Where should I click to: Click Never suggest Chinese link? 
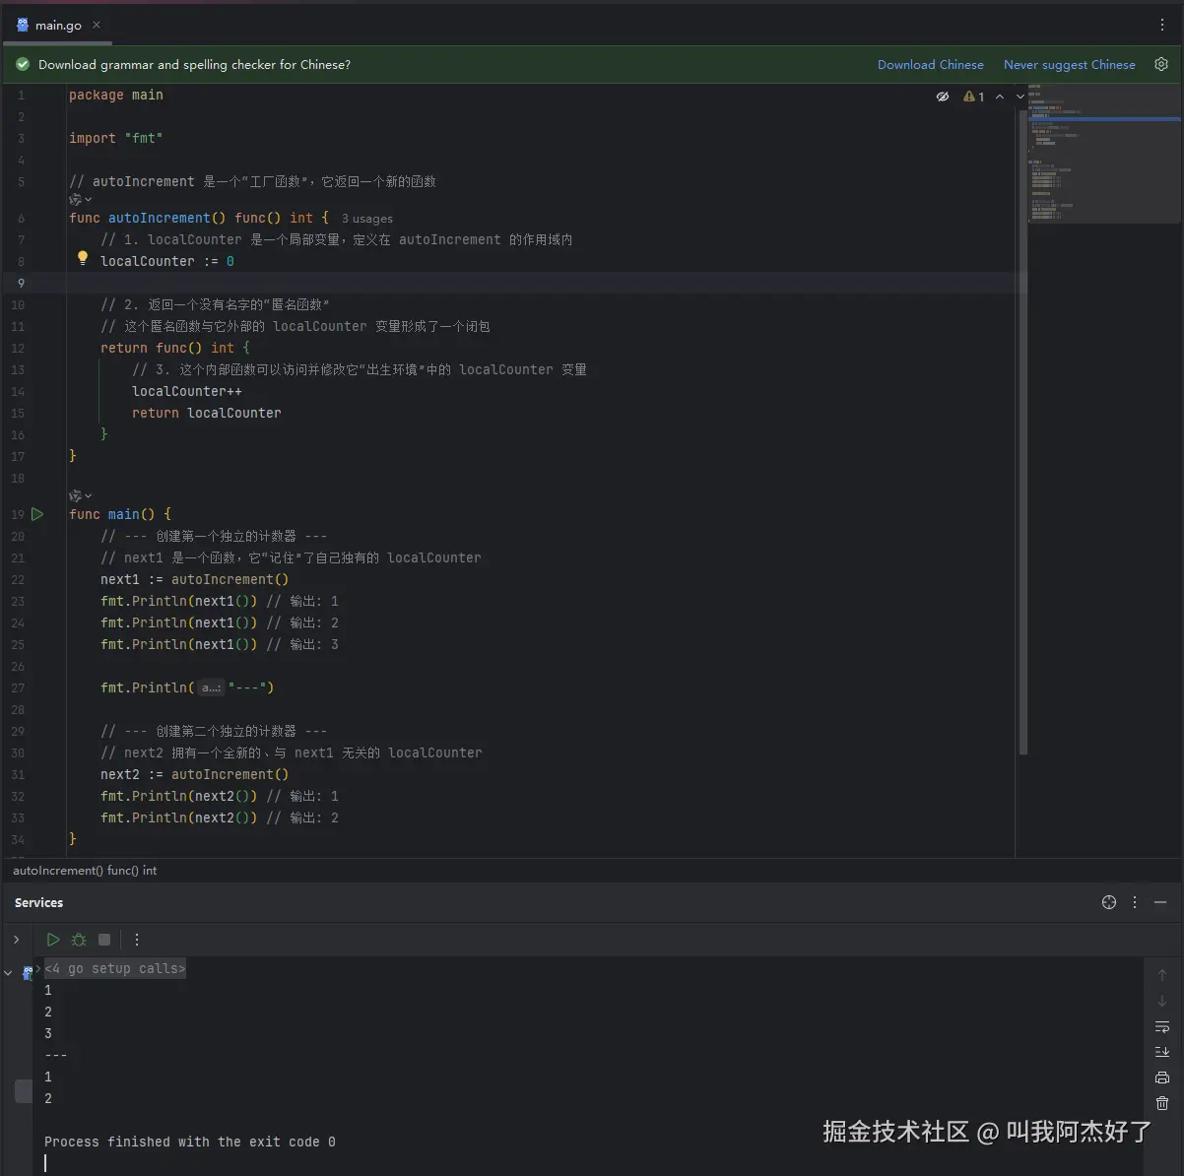pyautogui.click(x=1070, y=65)
